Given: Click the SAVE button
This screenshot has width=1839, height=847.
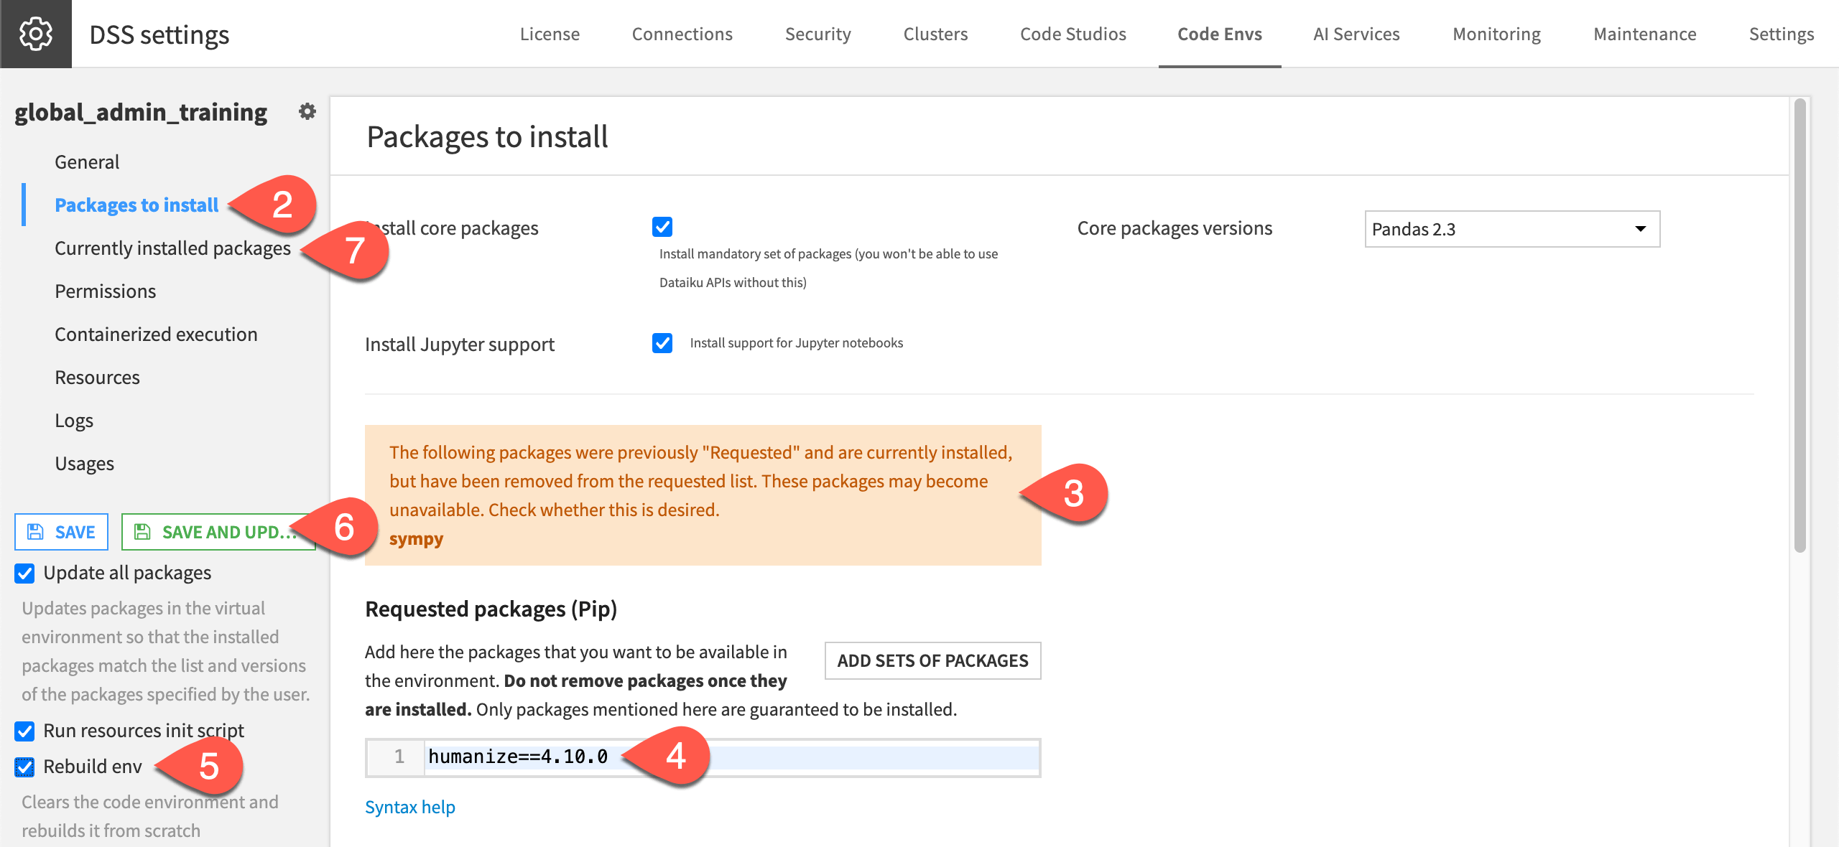Looking at the screenshot, I should tap(61, 532).
